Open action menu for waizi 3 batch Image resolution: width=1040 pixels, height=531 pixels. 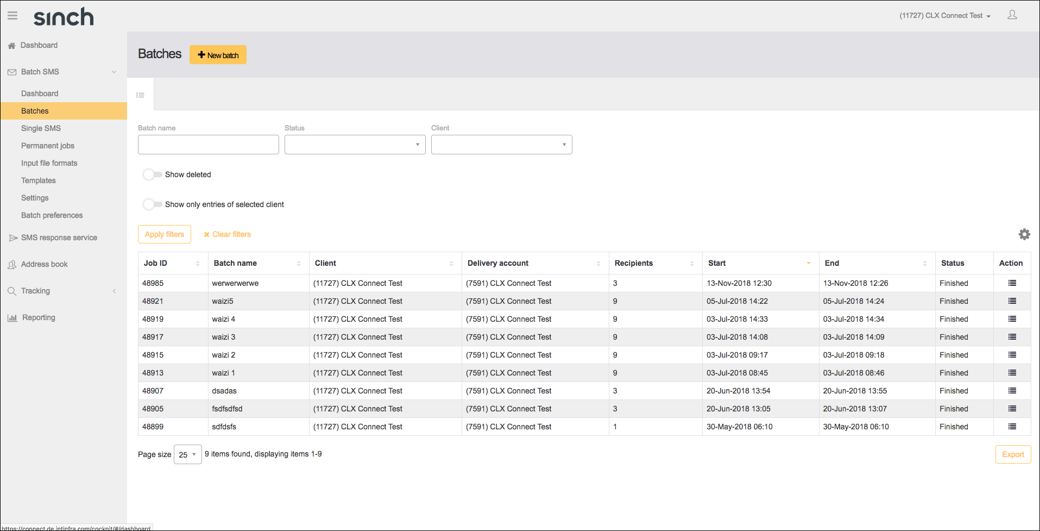(x=1012, y=337)
